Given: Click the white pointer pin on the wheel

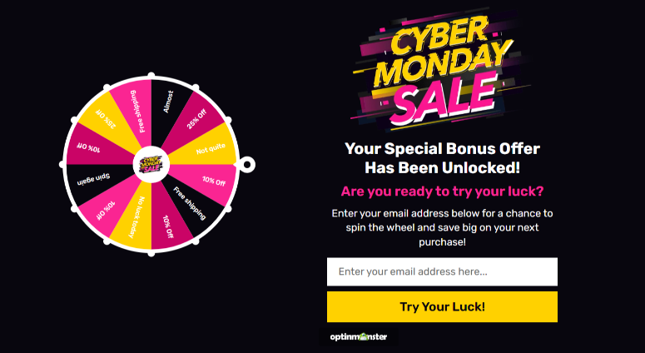Looking at the screenshot, I should [x=247, y=164].
